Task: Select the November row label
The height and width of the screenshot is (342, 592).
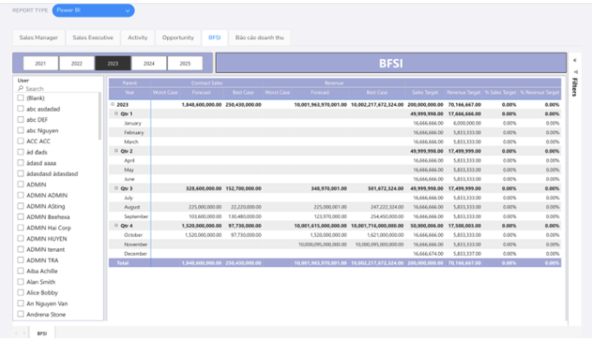Action: click(136, 244)
